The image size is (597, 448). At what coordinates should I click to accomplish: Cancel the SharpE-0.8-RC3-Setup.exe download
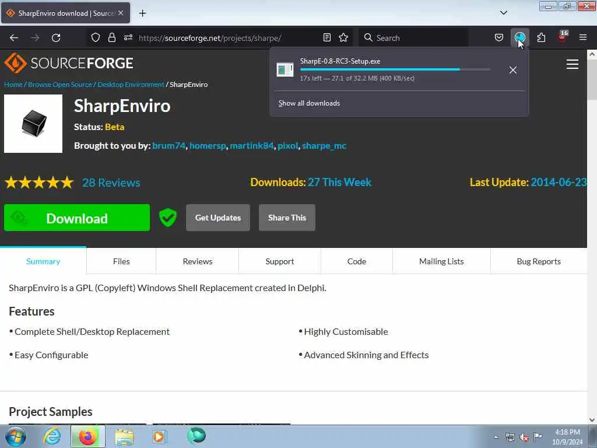pyautogui.click(x=513, y=70)
